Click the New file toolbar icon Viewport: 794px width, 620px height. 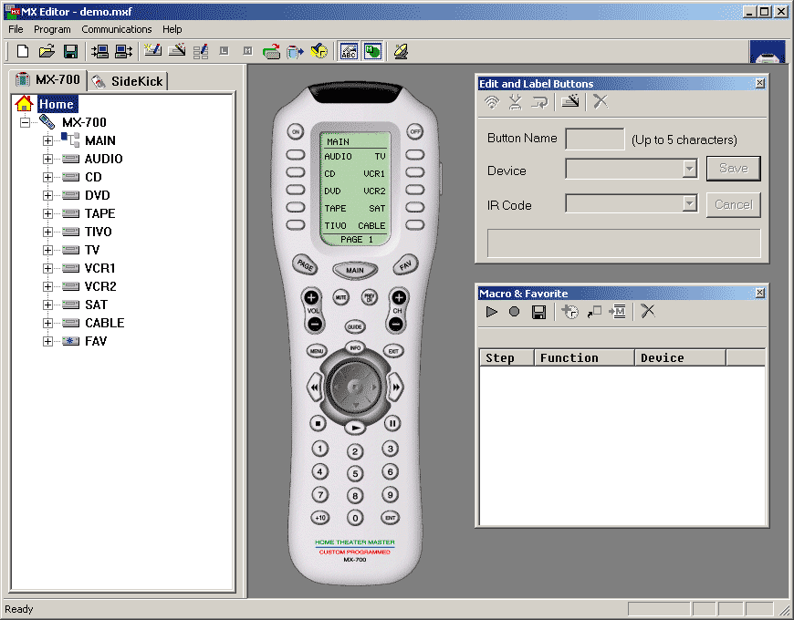(22, 51)
